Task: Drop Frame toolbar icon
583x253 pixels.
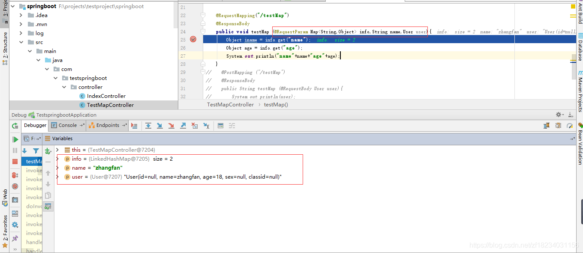Action: tap(195, 126)
